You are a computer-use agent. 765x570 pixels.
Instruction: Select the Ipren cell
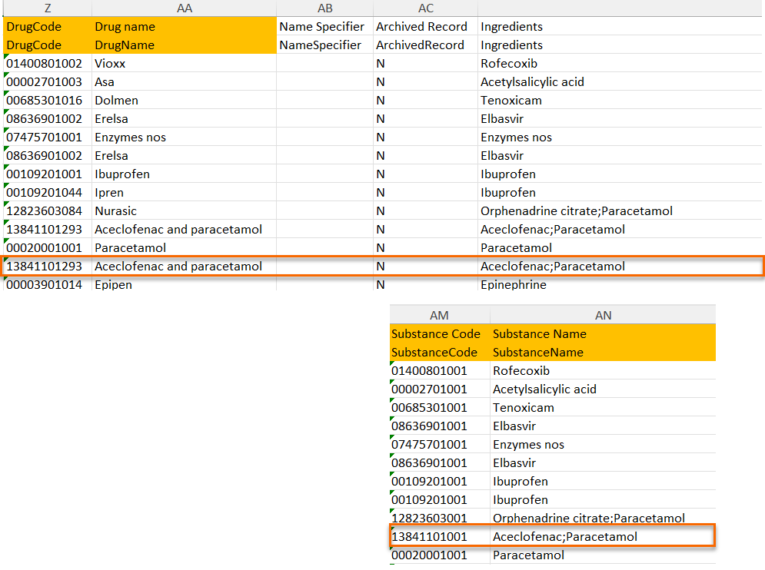pos(109,193)
